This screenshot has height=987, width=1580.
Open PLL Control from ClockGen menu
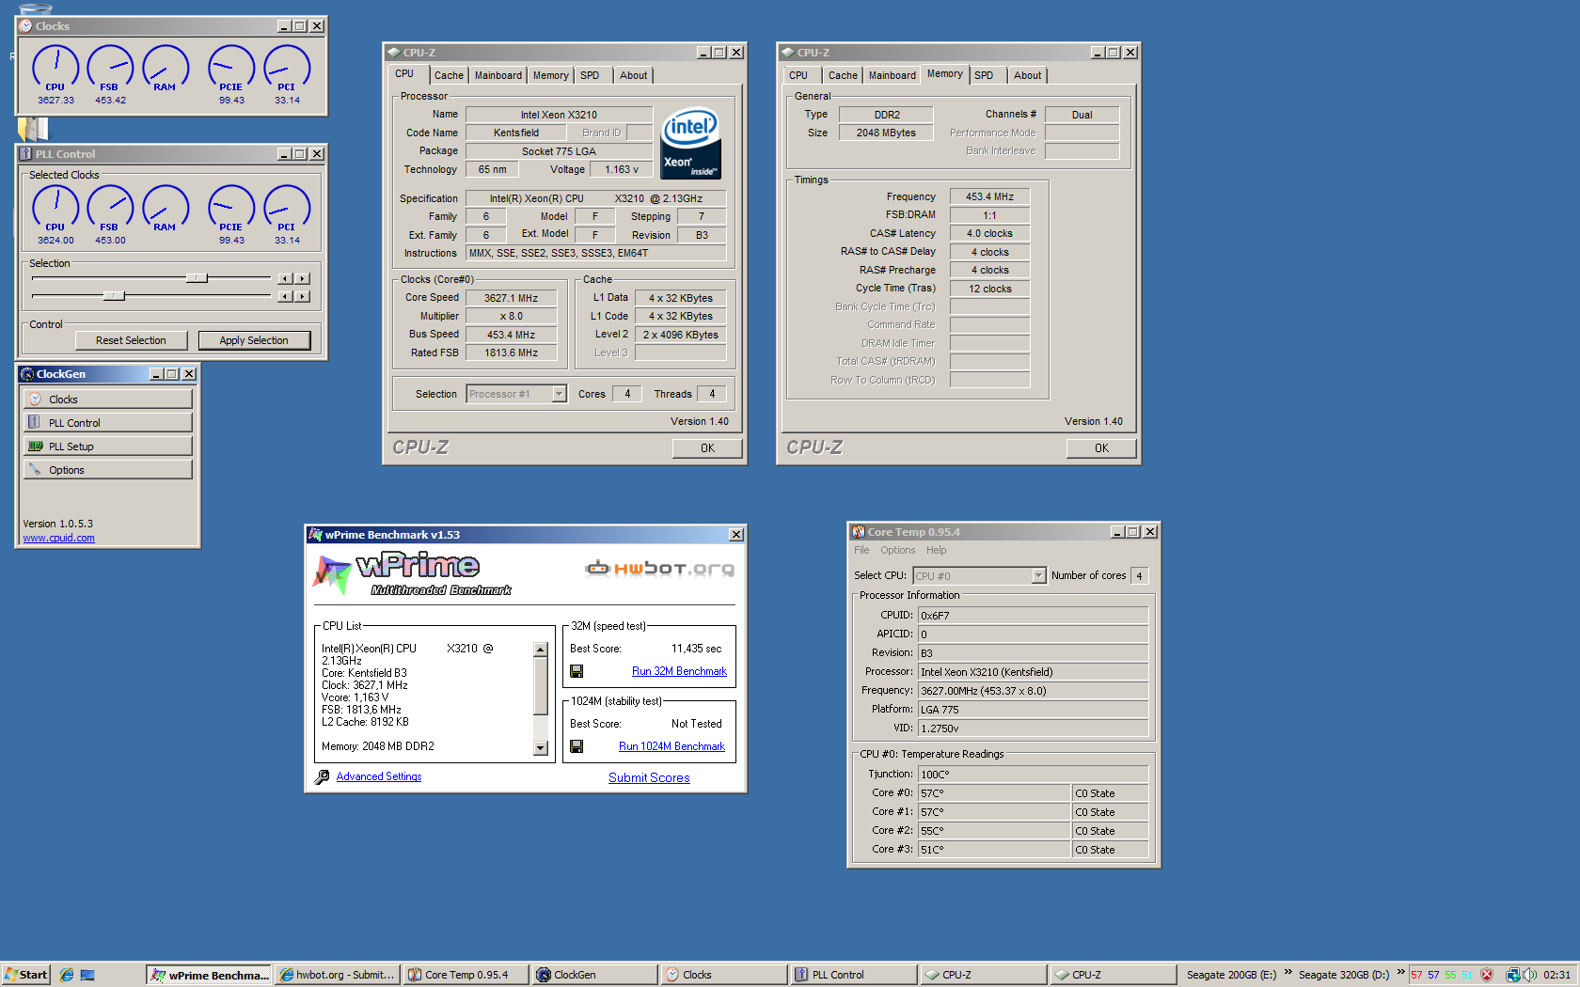point(107,423)
